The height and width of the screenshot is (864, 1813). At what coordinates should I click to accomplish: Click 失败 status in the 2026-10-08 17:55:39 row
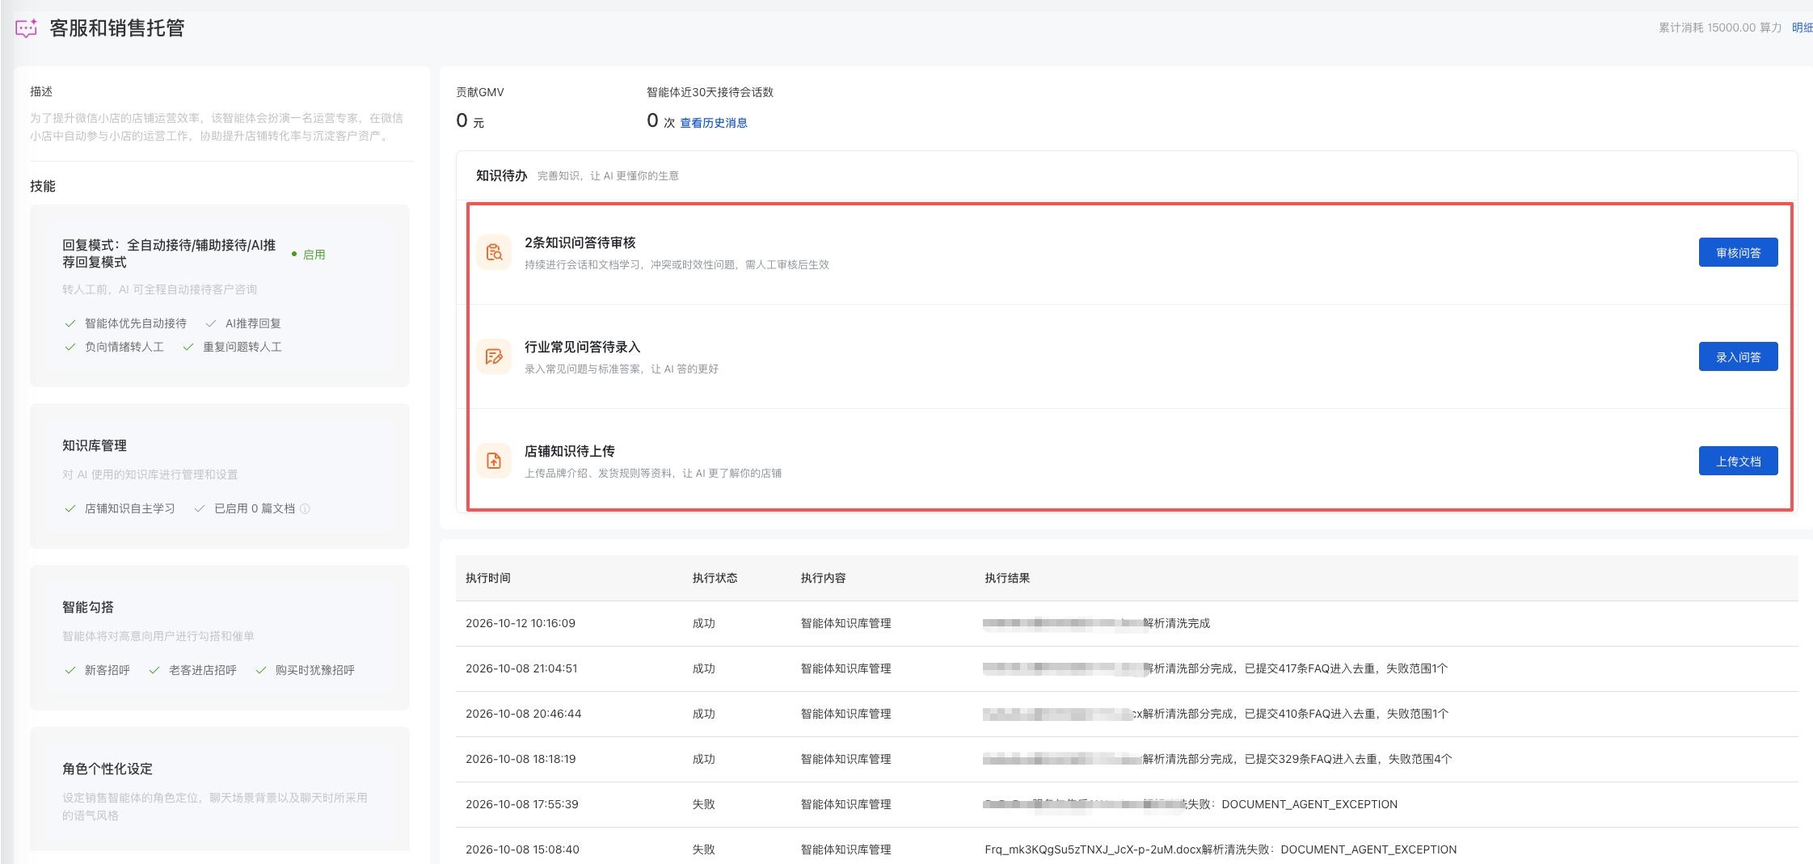(x=704, y=804)
